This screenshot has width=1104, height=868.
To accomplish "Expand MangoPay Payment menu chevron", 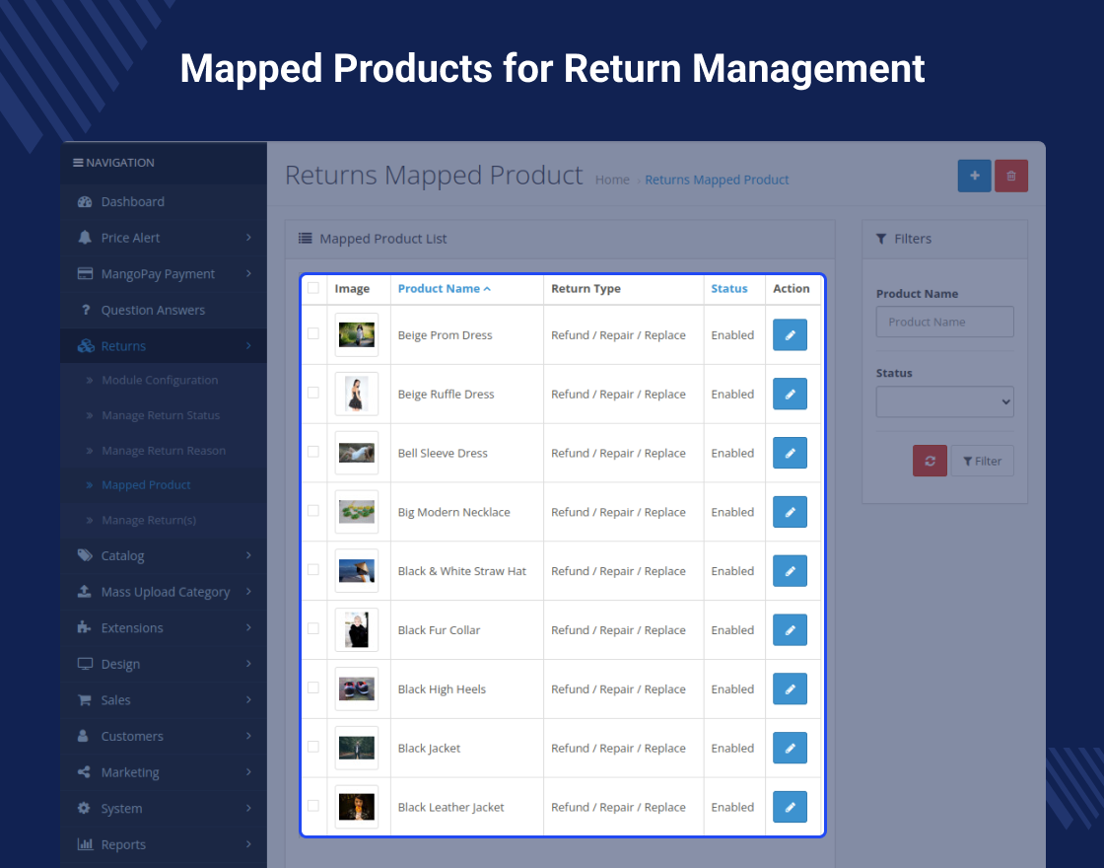I will tap(248, 273).
